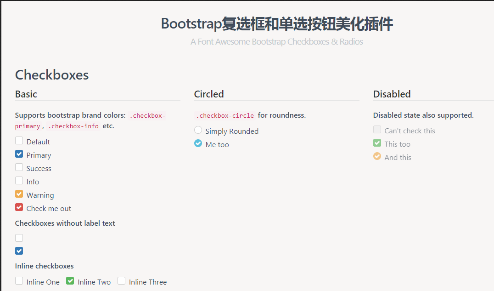Check the Success checkbox
Image resolution: width=494 pixels, height=291 pixels.
(19, 168)
